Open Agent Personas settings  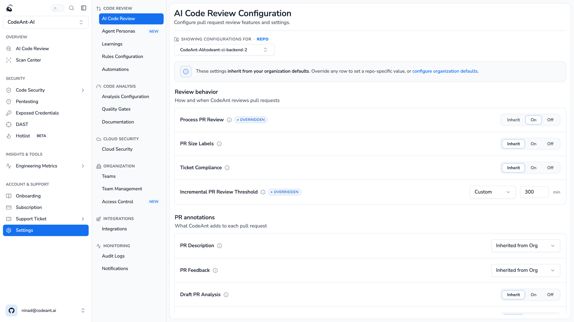click(131, 31)
